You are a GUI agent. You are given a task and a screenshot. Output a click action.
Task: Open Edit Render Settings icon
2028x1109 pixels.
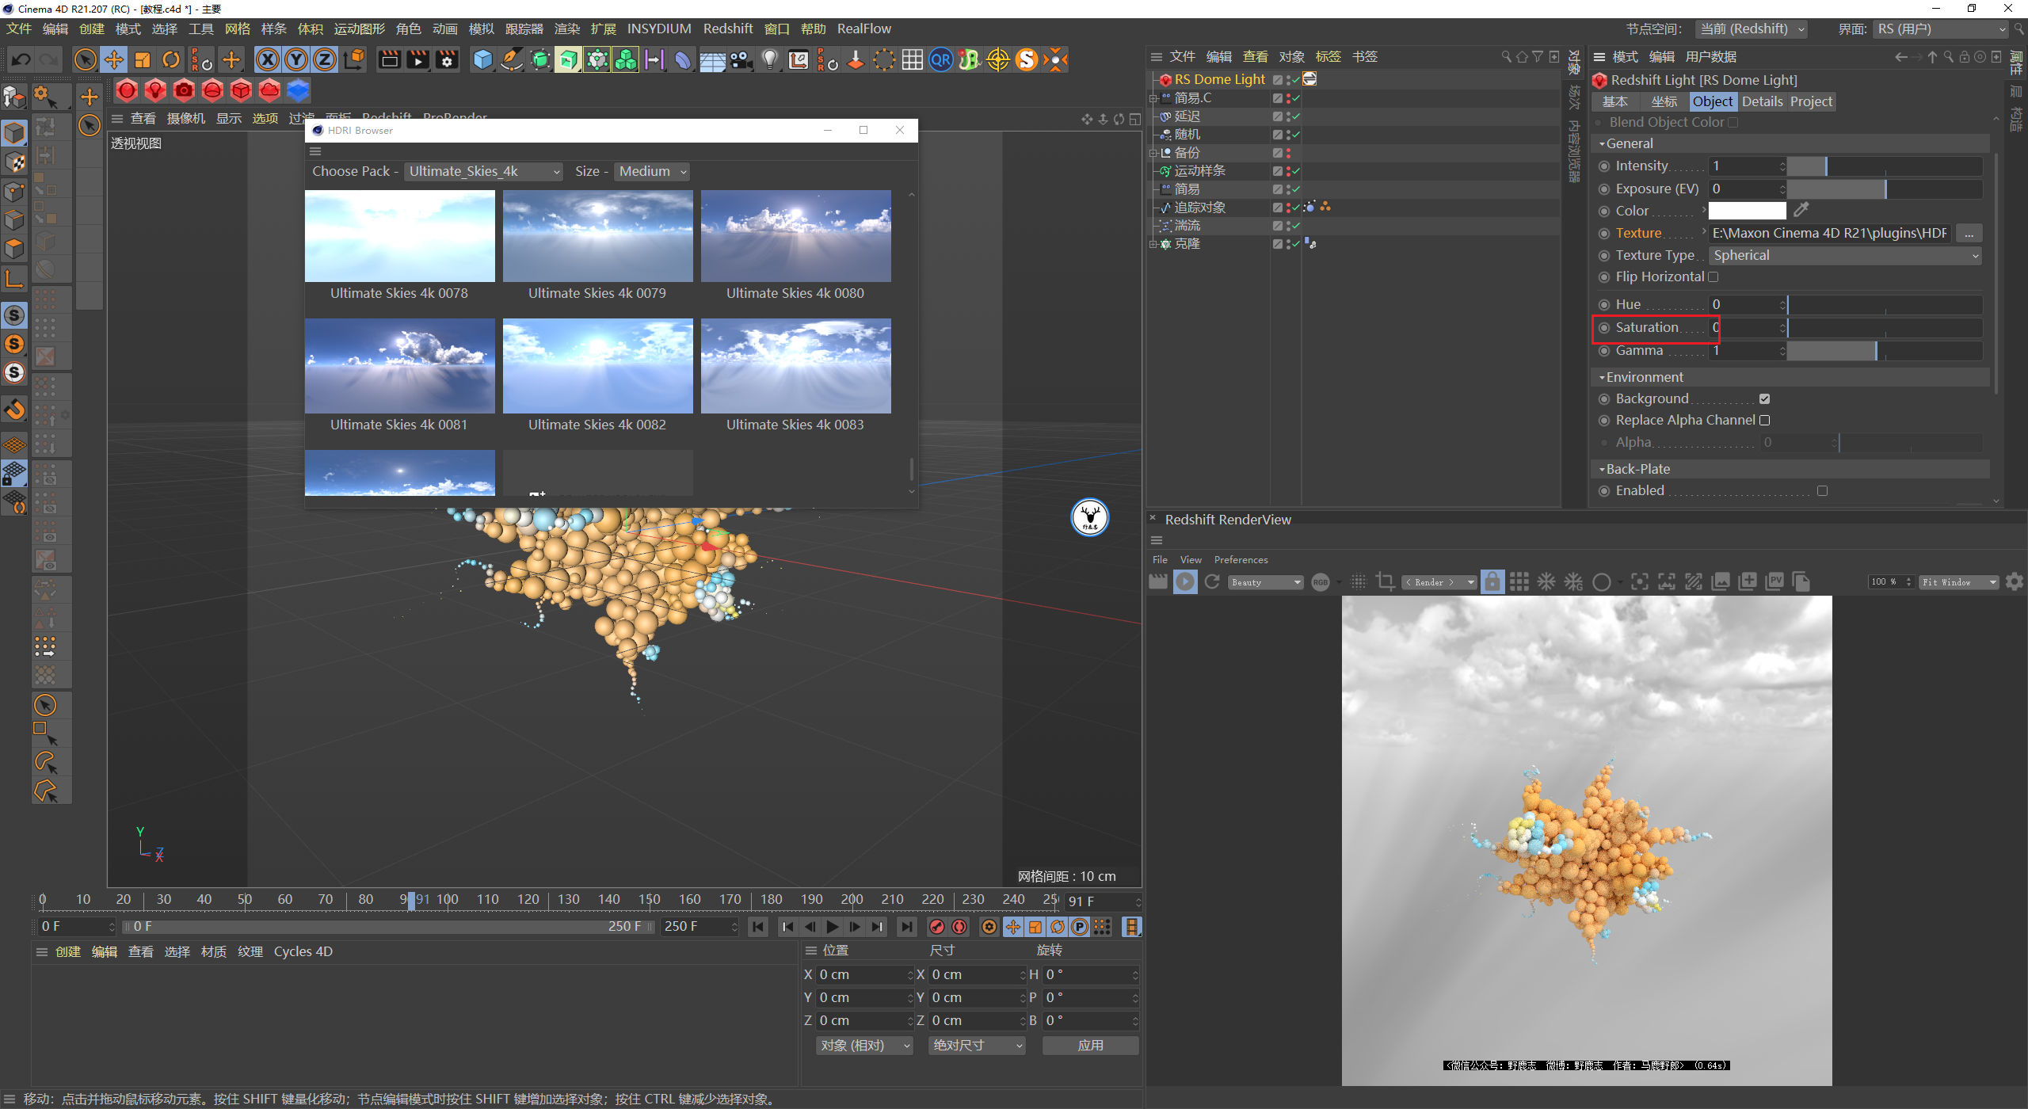point(447,59)
